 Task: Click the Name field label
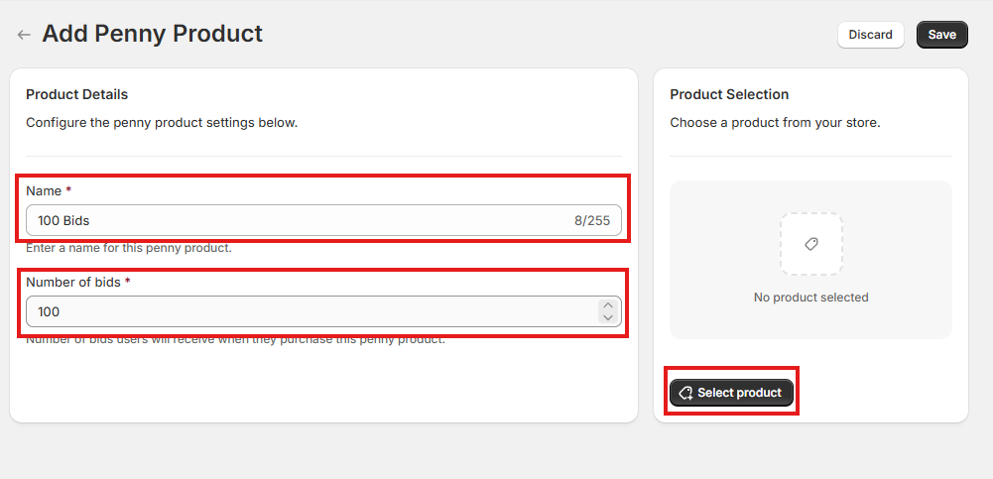[43, 190]
